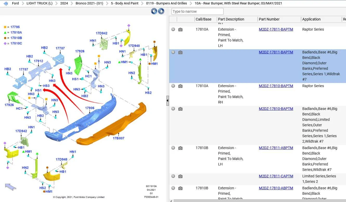Image resolution: width=346 pixels, height=202 pixels.
Task: Expand the Raptor Series M2DZ-17810-BAPTM row
Action: (173, 86)
